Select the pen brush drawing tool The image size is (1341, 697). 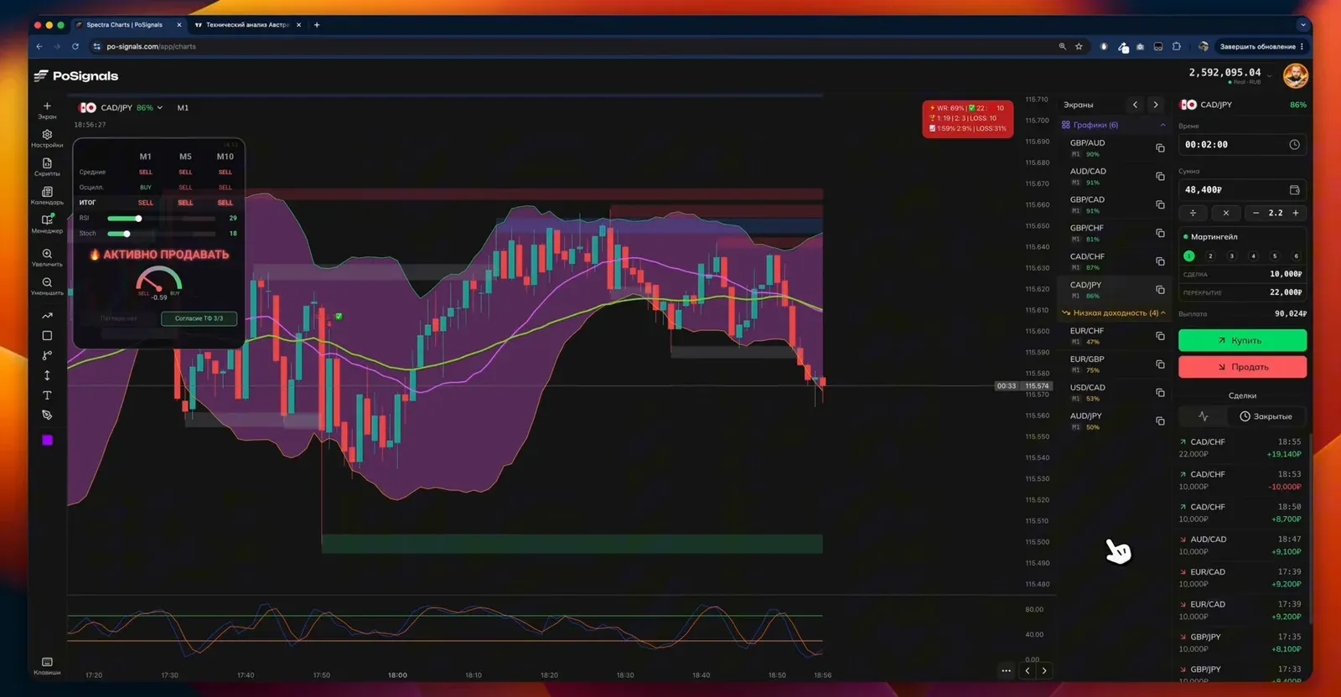pos(47,416)
